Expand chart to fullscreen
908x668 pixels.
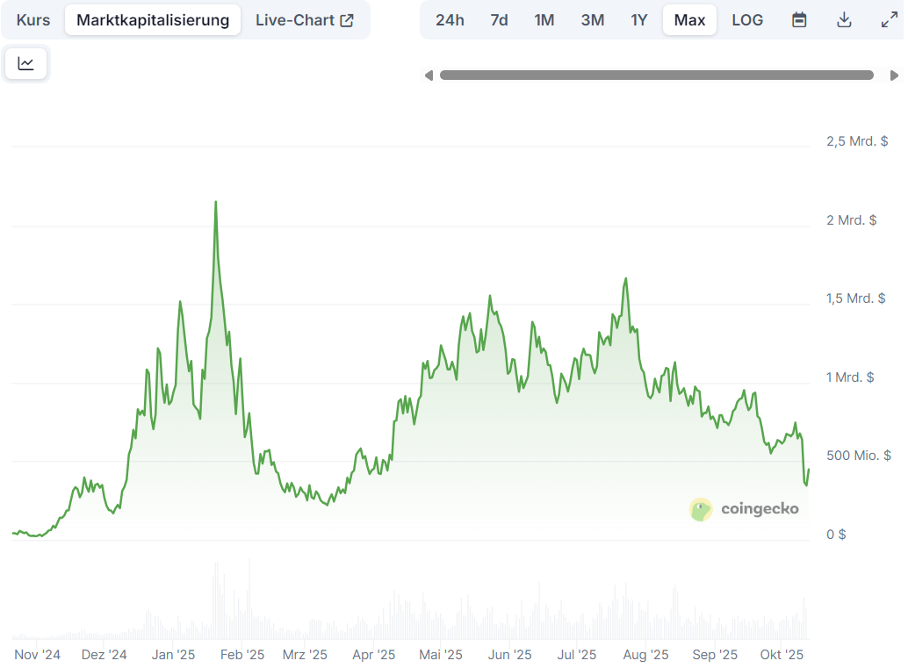(890, 20)
